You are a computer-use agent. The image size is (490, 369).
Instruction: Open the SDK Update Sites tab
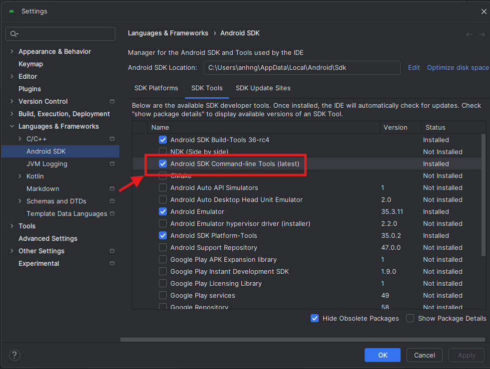[263, 88]
